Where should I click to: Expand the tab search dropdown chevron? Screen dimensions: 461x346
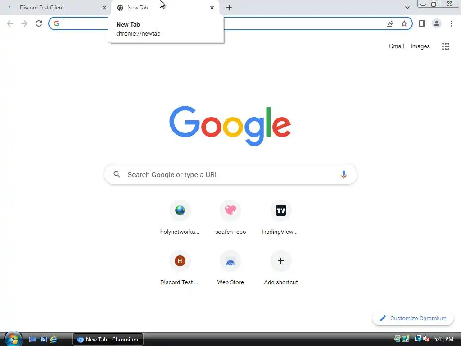[407, 8]
